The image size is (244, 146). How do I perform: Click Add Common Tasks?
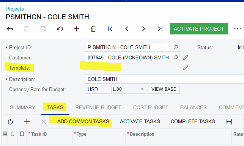(x=83, y=121)
